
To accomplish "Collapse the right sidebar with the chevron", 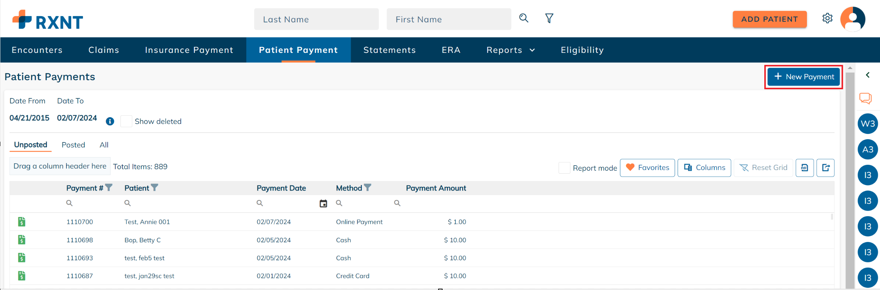I will pyautogui.click(x=868, y=75).
